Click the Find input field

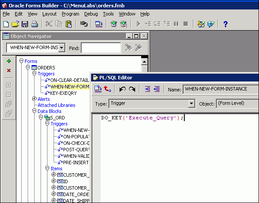101,48
